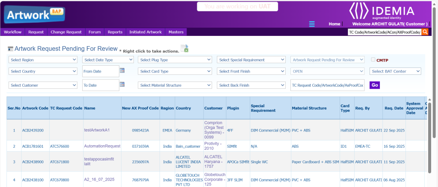Open the Select Plug Type dropdown

(175, 60)
